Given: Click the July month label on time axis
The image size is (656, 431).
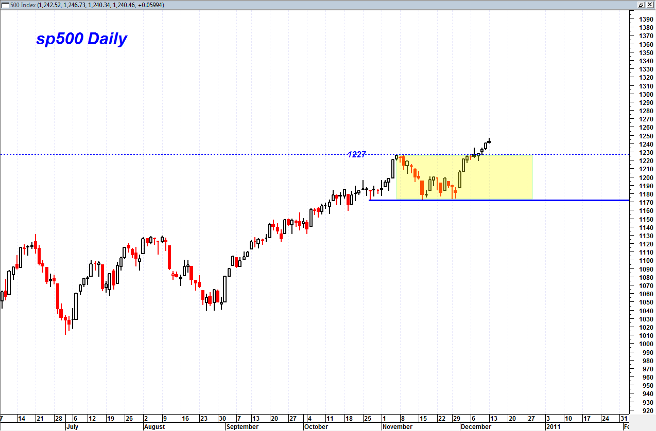Looking at the screenshot, I should coord(73,426).
